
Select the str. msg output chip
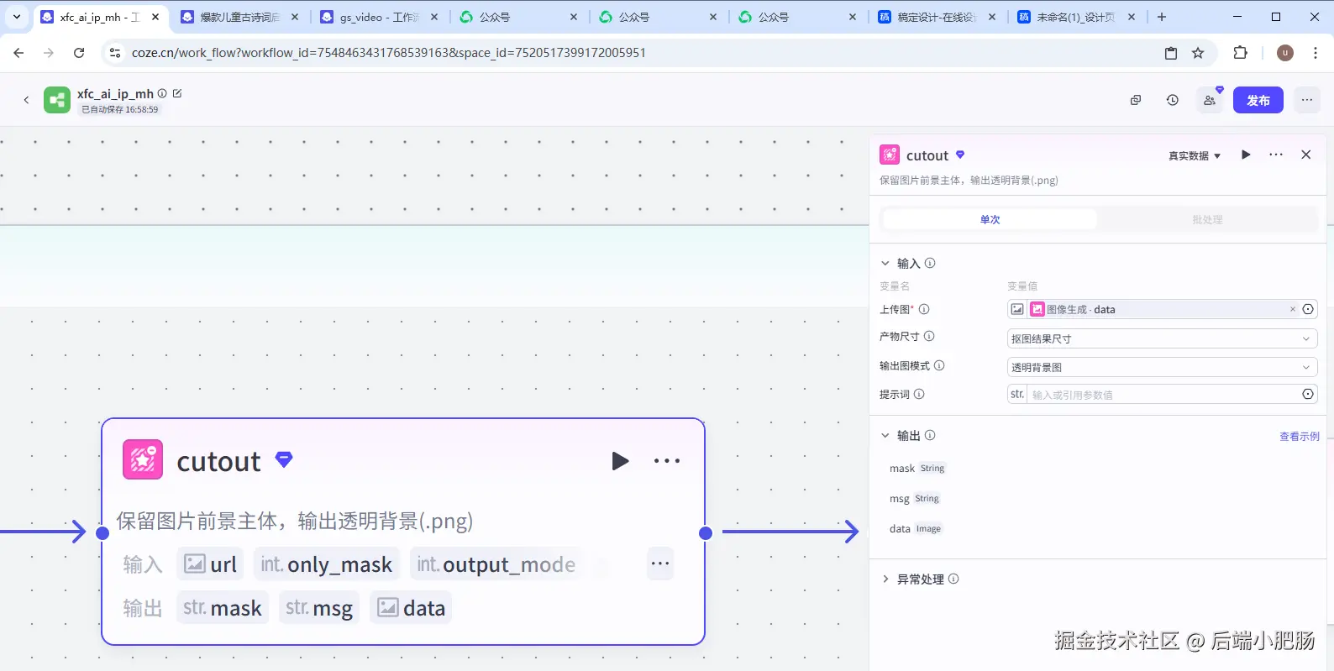tap(319, 608)
